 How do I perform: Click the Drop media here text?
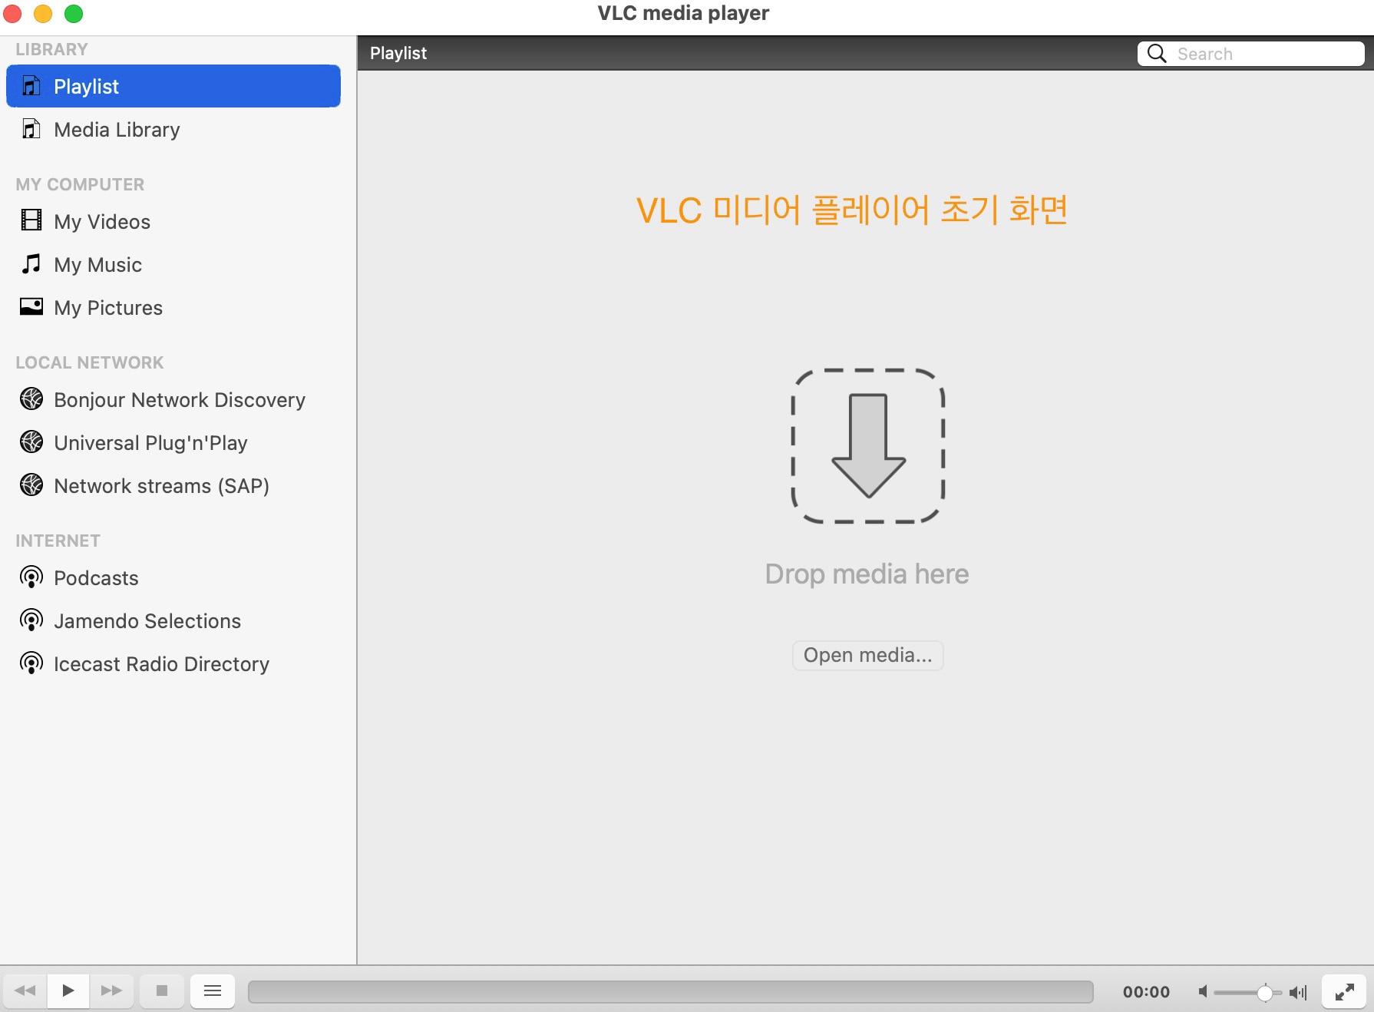[x=867, y=574]
